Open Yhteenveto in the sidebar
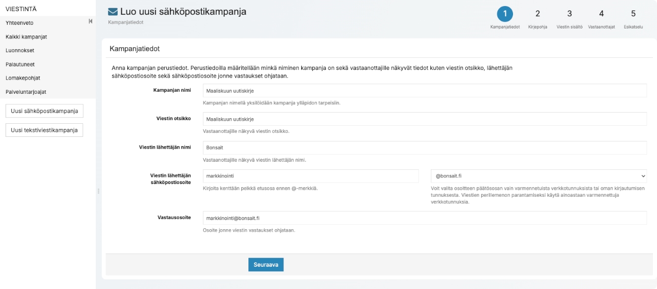The width and height of the screenshot is (657, 289). pos(20,23)
